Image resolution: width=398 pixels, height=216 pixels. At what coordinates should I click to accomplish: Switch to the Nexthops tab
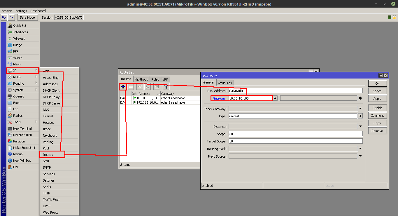(141, 79)
